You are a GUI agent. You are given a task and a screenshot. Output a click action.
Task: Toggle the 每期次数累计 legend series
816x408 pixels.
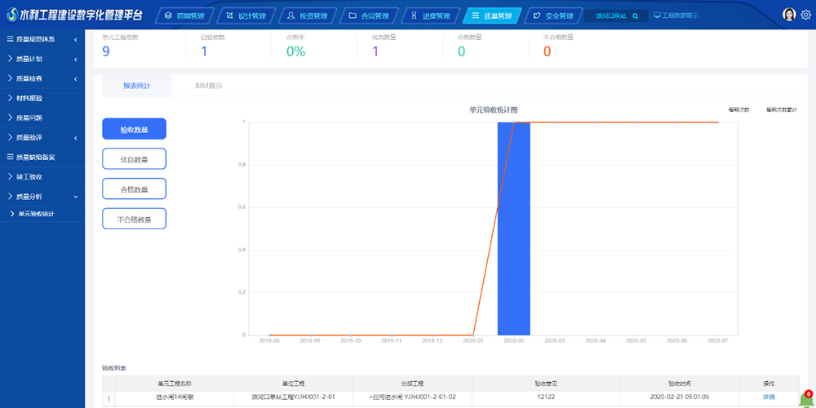781,109
